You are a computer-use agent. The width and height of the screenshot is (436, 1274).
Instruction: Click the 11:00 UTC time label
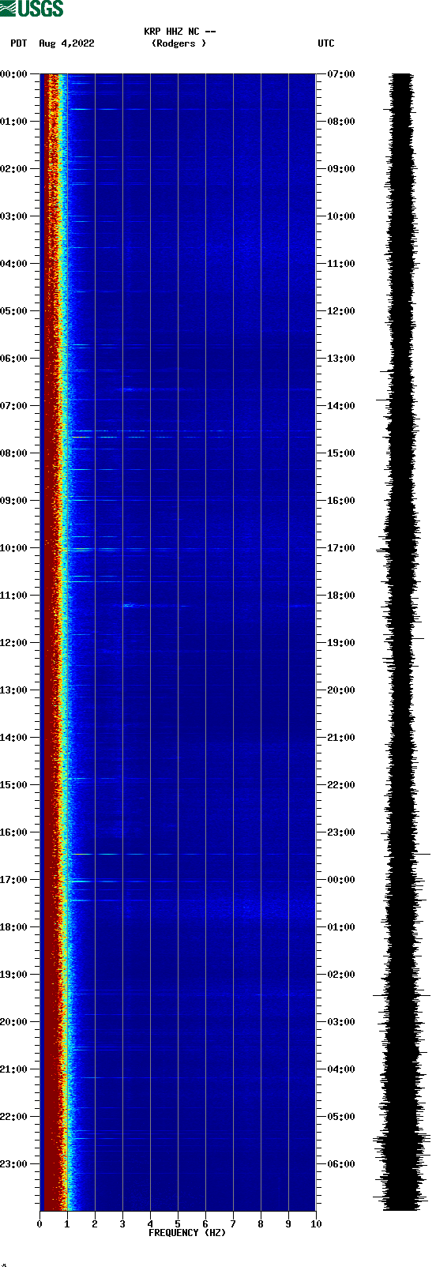coord(341,264)
